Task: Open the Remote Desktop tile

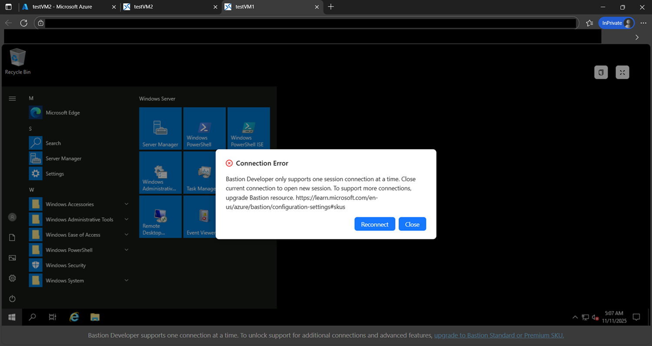Action: click(x=160, y=216)
